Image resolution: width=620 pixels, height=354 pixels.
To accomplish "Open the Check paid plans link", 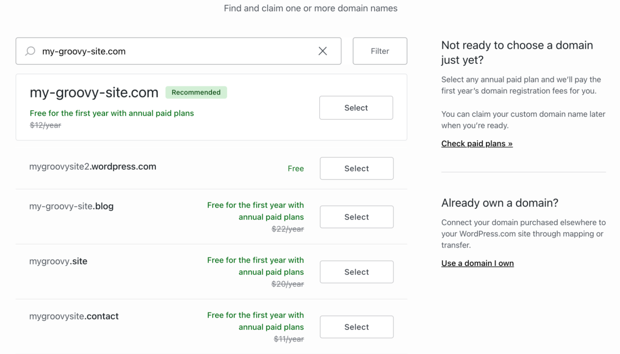I will click(477, 143).
